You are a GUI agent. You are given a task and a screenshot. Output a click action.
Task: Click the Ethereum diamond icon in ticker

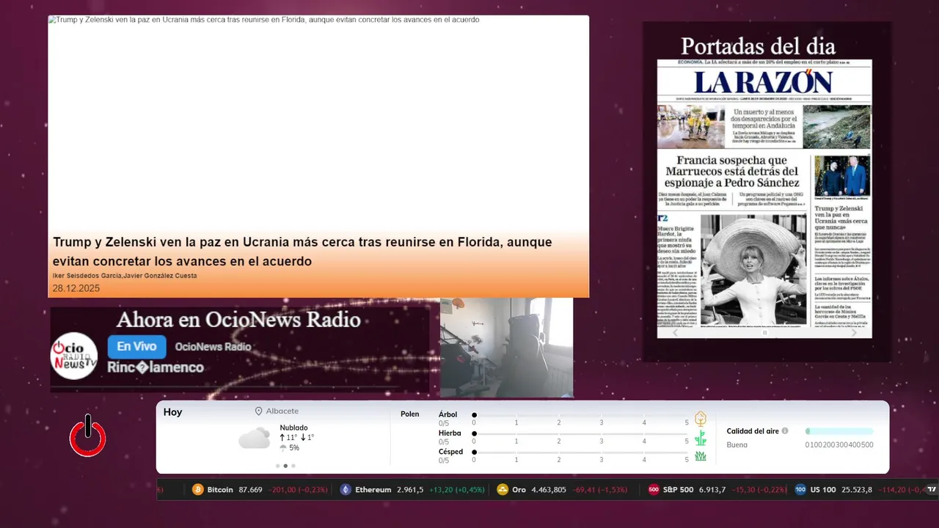click(x=346, y=489)
